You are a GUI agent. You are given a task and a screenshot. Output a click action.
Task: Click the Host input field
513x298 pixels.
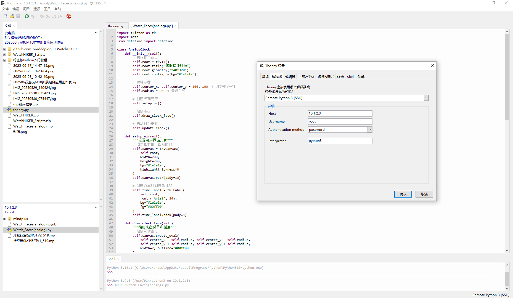[x=340, y=113]
